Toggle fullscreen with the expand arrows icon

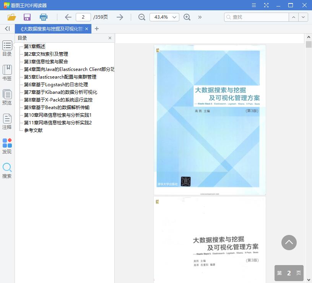[266, 5]
